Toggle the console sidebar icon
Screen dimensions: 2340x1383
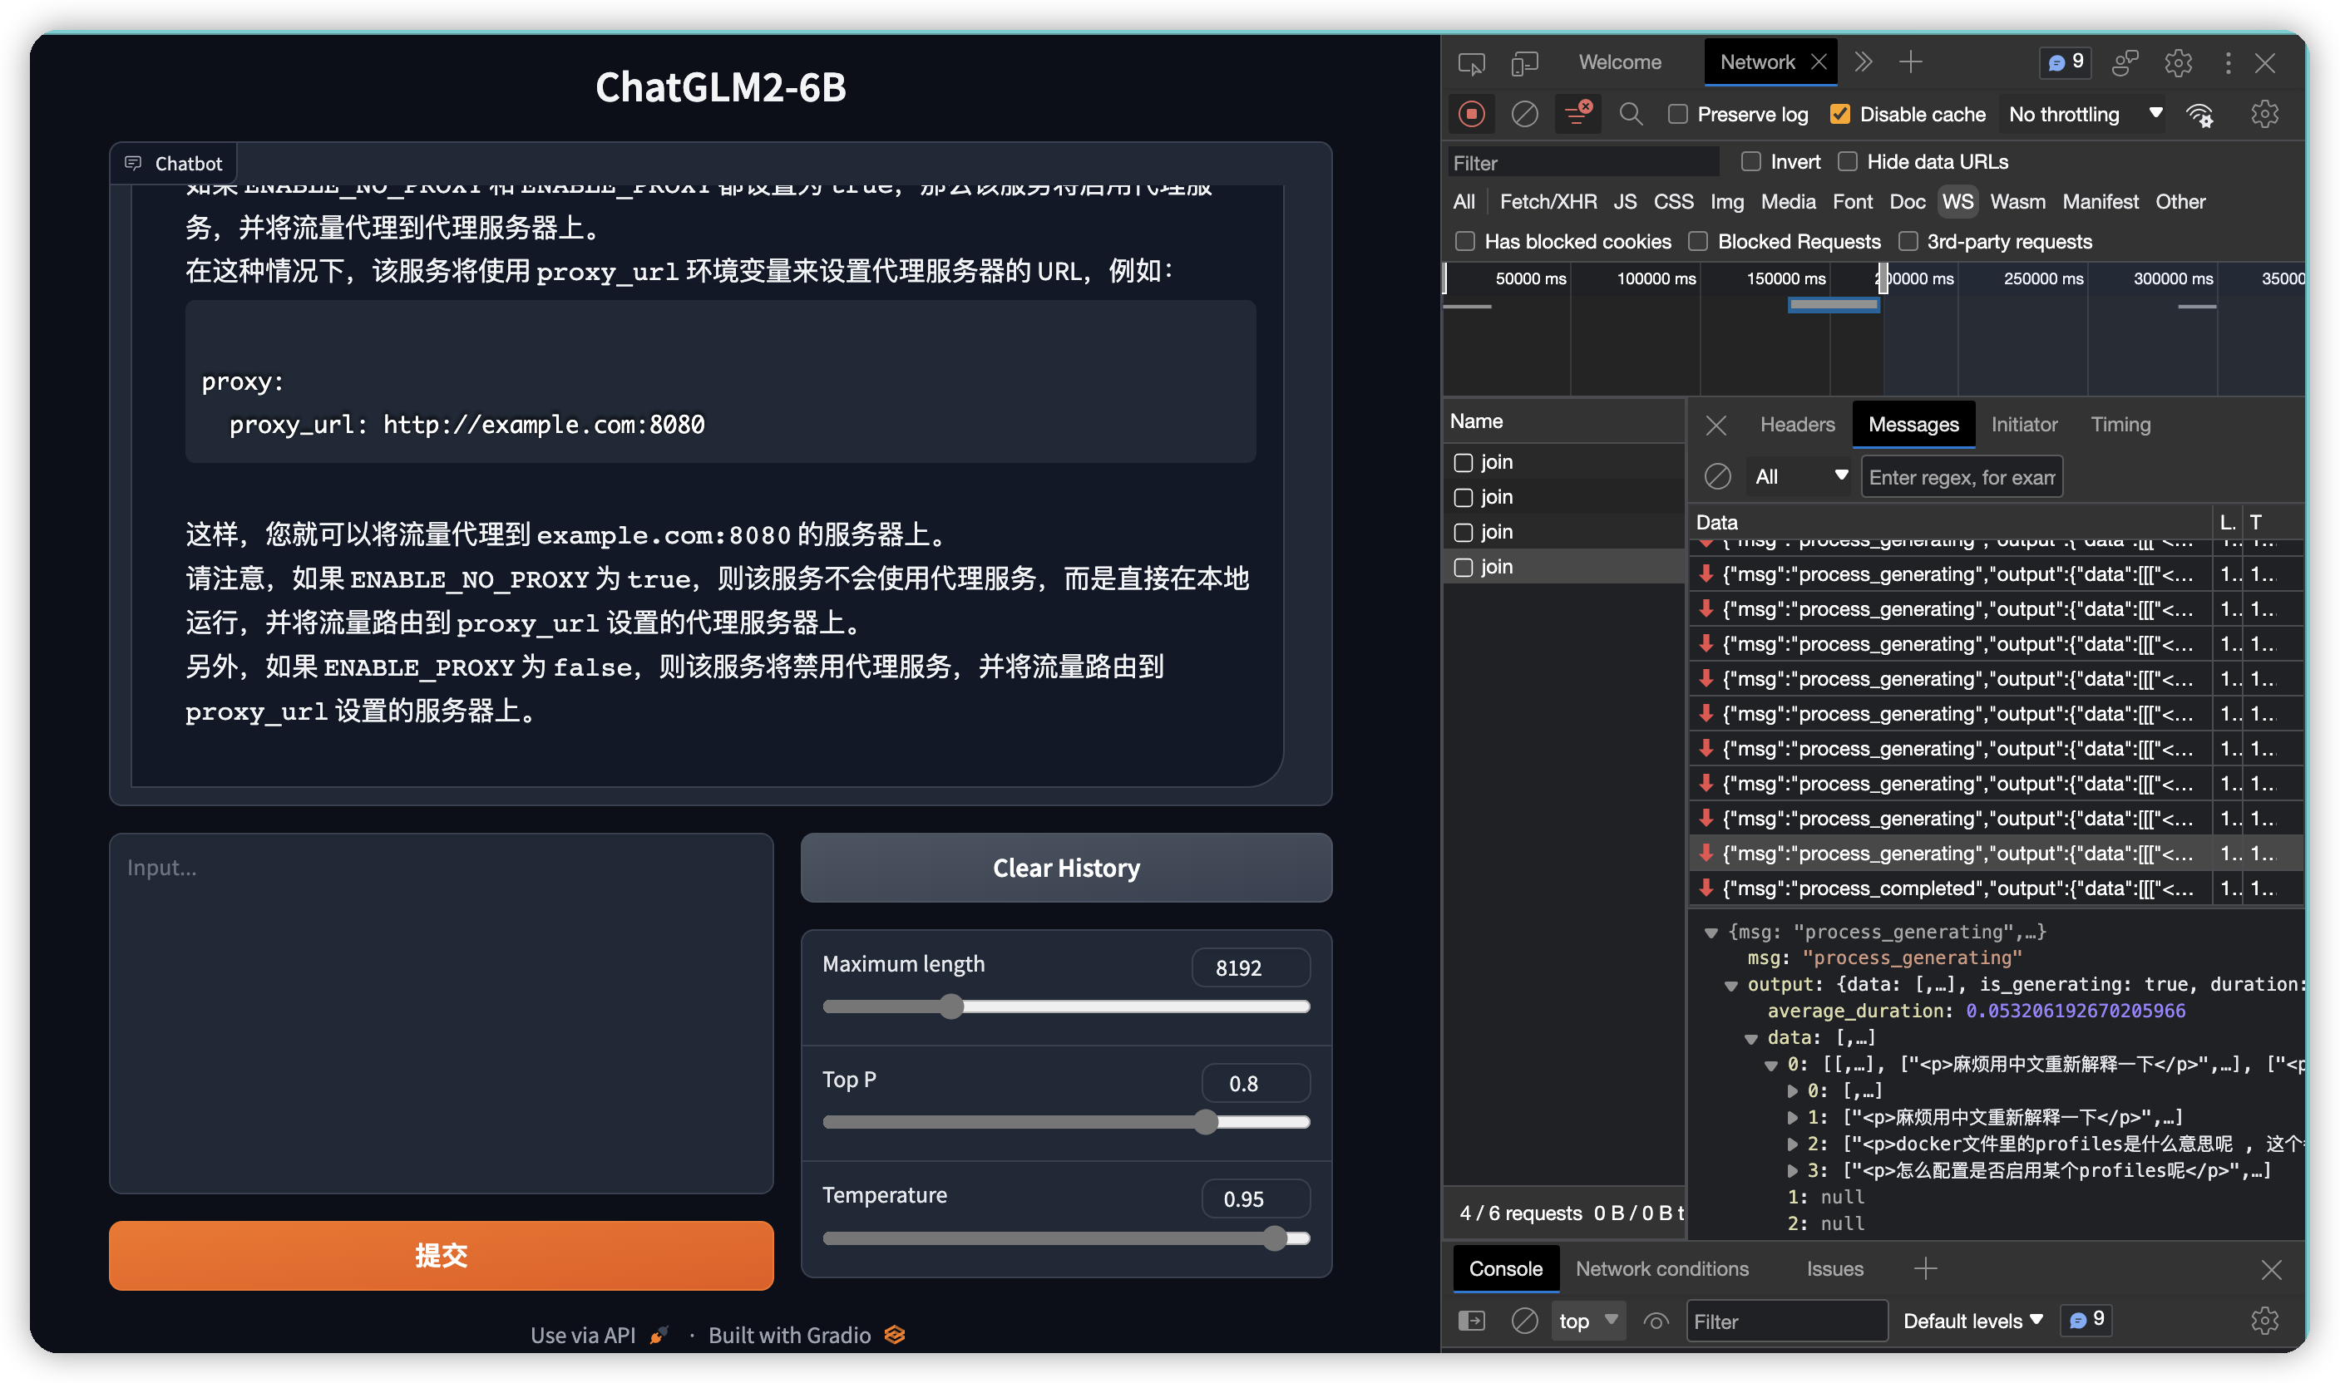(1471, 1321)
